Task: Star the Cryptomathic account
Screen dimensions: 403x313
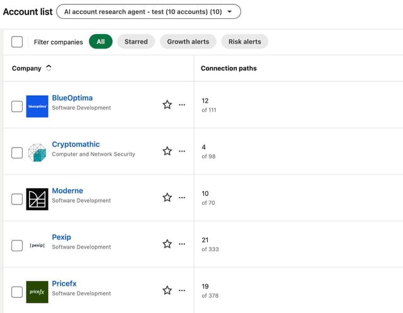Action: (167, 151)
